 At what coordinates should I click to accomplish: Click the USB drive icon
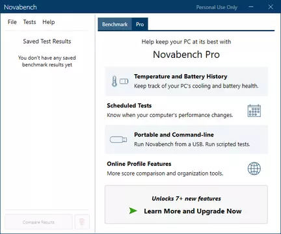point(118,140)
